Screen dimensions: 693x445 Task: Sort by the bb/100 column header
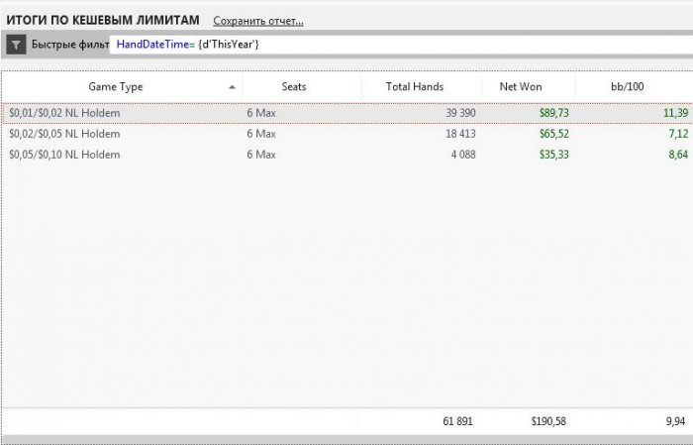tap(627, 86)
